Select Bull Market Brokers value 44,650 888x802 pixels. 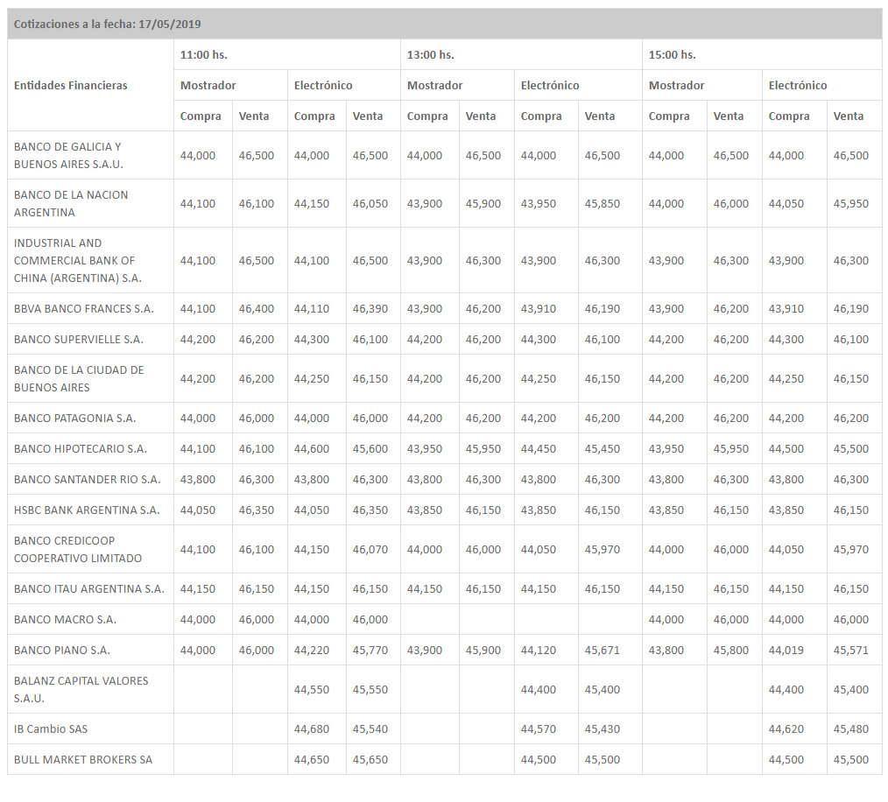coord(312,759)
